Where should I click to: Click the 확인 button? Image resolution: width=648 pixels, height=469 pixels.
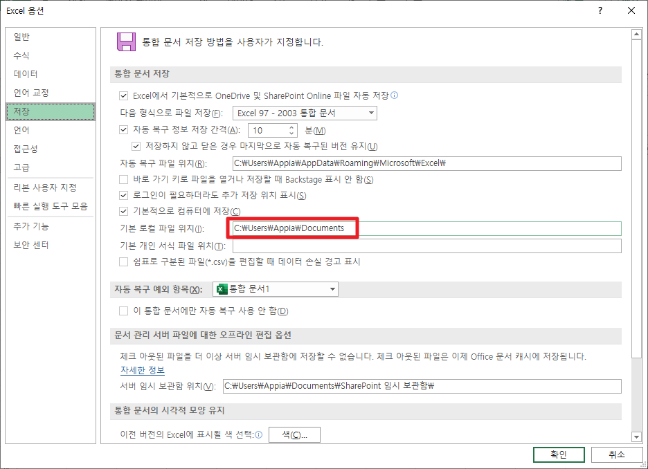tap(559, 454)
